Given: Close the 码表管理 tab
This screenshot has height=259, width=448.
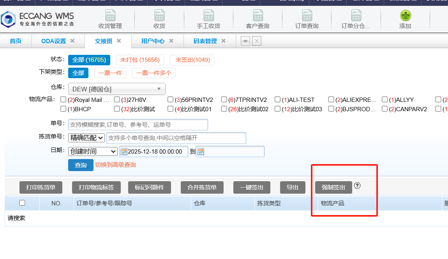Looking at the screenshot, I should pos(224,41).
